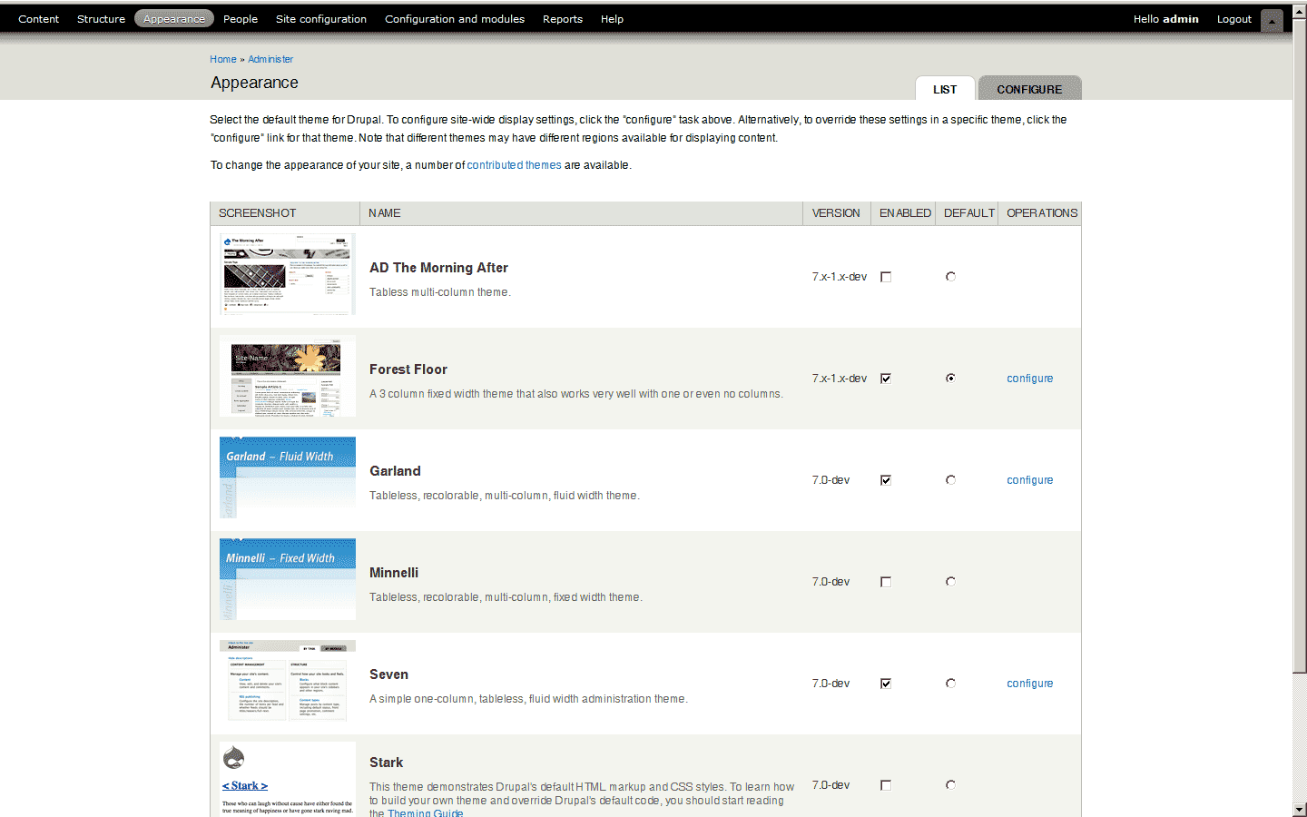Screen dimensions: 1307x817
Task: Set Seven as the default theme
Action: 950,684
